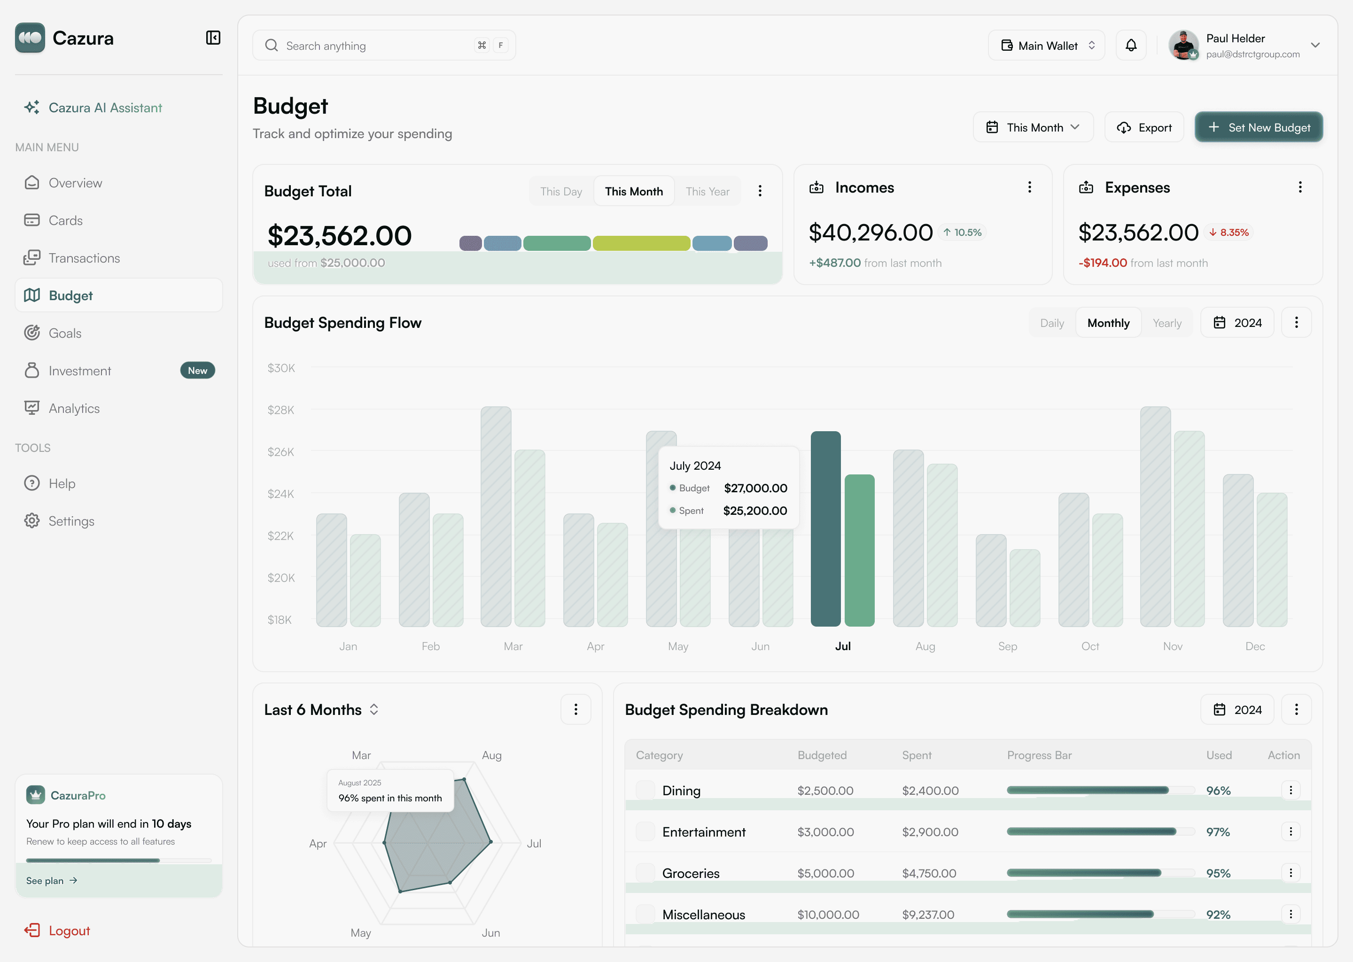Click the Cazura logo icon
This screenshot has height=962, width=1353.
[x=30, y=38]
